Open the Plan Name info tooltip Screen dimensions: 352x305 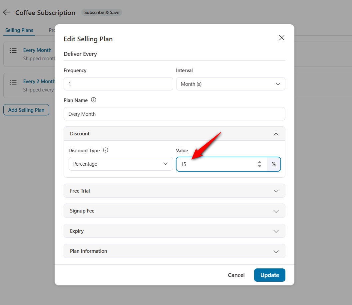tap(94, 99)
